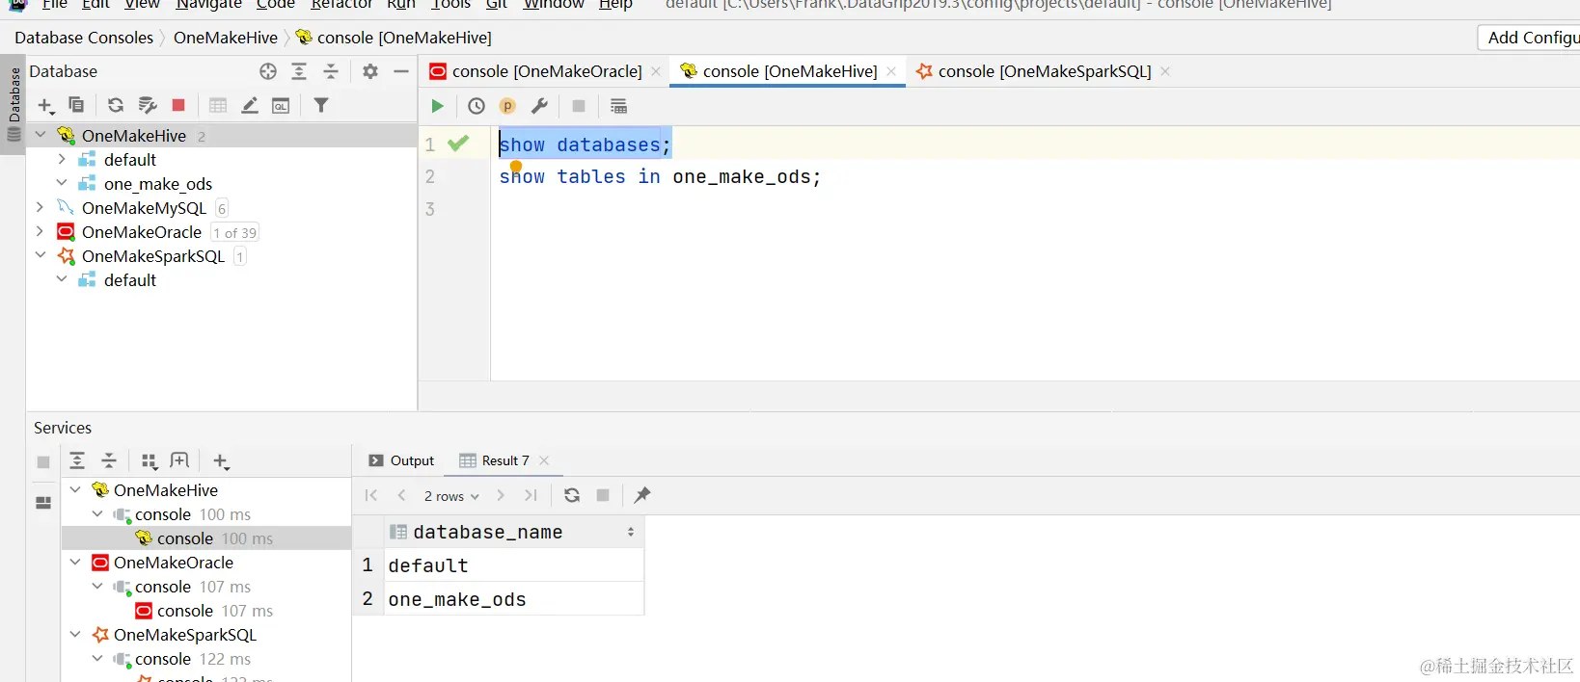The height and width of the screenshot is (682, 1580).
Task: Open the Window menu
Action: (554, 5)
